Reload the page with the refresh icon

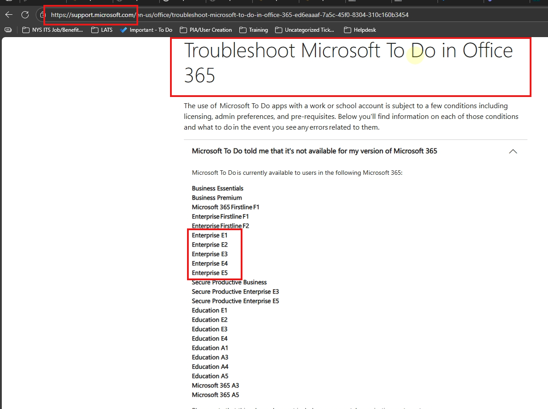click(25, 15)
